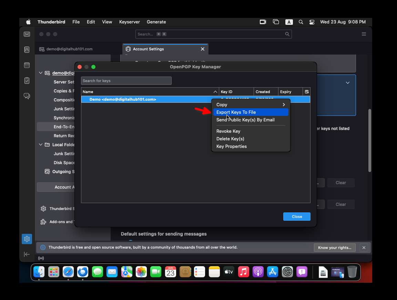Open Thunderbird icon in the Dock
Image resolution: width=397 pixels, height=300 pixels.
(83, 272)
